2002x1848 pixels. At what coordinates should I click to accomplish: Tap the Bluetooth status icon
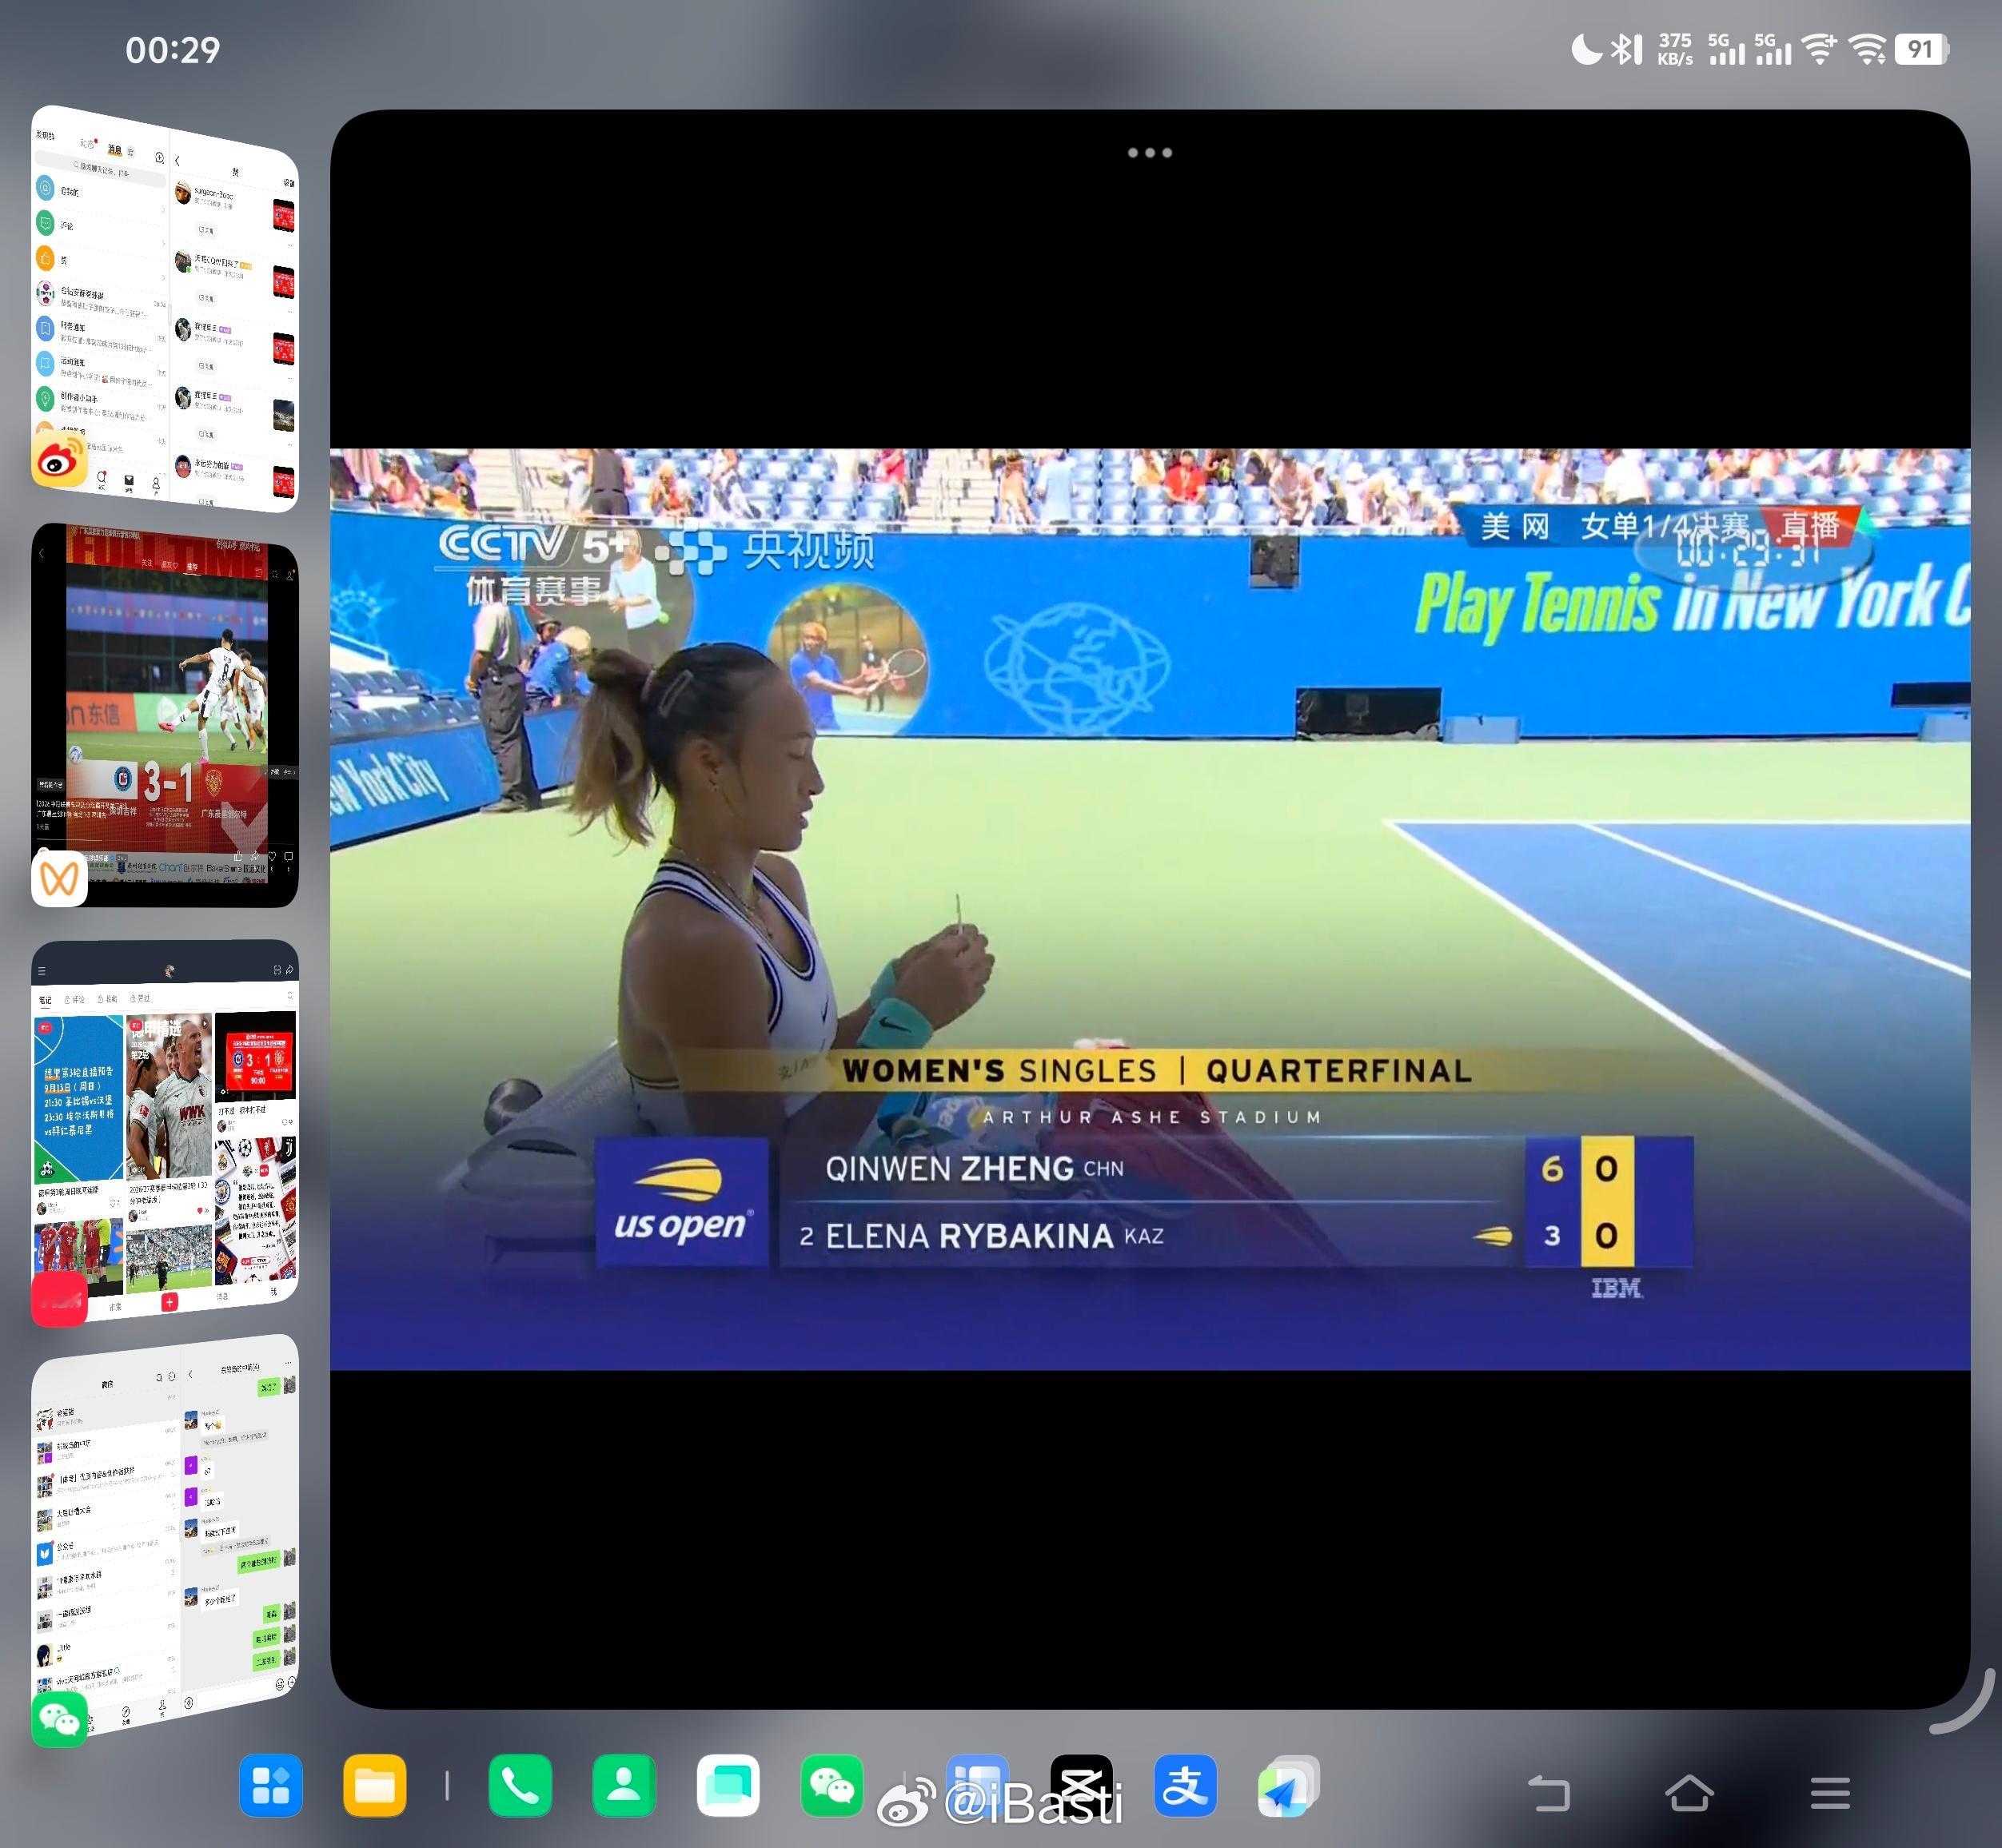1626,49
